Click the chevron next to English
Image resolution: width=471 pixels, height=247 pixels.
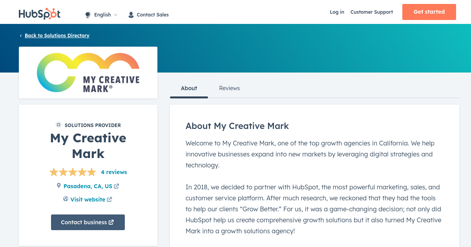click(116, 15)
